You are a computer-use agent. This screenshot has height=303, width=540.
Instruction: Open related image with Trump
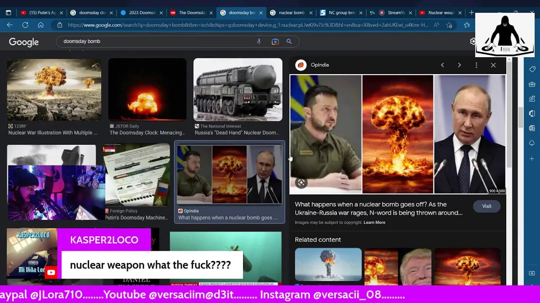398,267
